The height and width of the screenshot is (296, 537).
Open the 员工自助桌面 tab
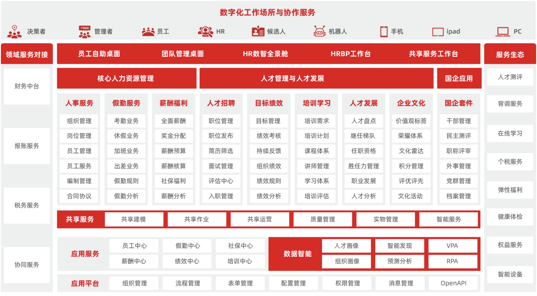[99, 54]
